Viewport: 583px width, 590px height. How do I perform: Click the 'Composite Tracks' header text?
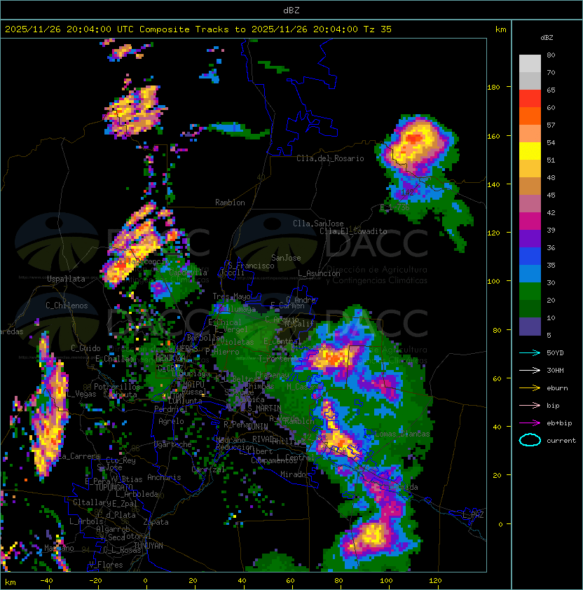[x=184, y=29]
